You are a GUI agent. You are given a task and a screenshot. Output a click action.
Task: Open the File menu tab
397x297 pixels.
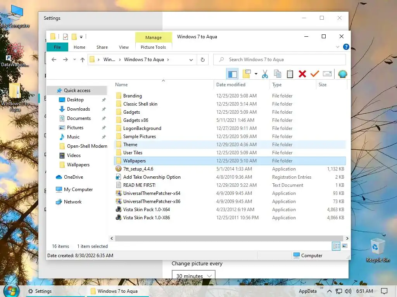pyautogui.click(x=57, y=47)
